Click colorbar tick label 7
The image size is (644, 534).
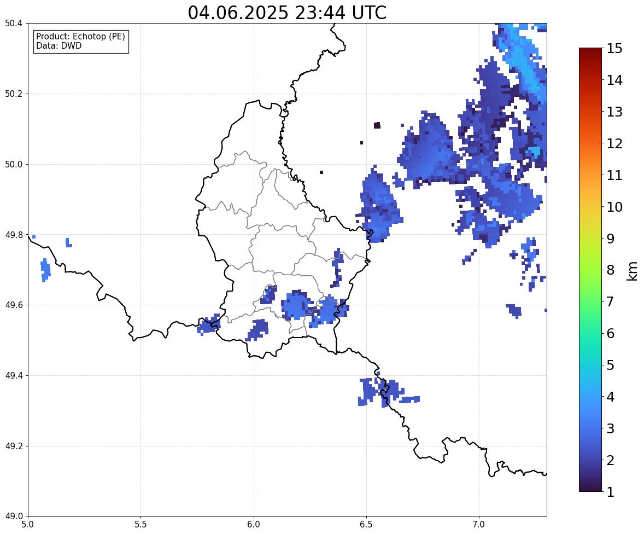610,301
